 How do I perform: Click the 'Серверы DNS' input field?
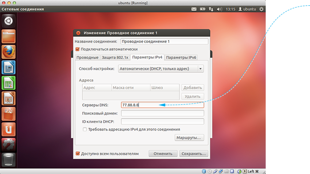coord(163,105)
